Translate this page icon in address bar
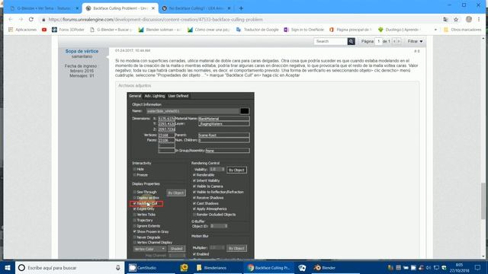The width and height of the screenshot is (488, 274). pos(445,19)
